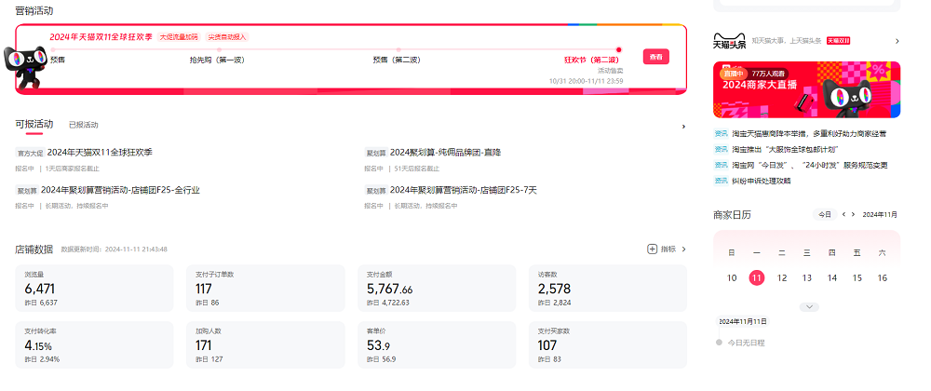The height and width of the screenshot is (391, 931).
Task: Open the 支付转化率 4.15% card
Action: [x=94, y=344]
